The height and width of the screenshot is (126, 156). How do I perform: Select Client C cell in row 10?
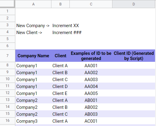pyautogui.click(x=60, y=79)
